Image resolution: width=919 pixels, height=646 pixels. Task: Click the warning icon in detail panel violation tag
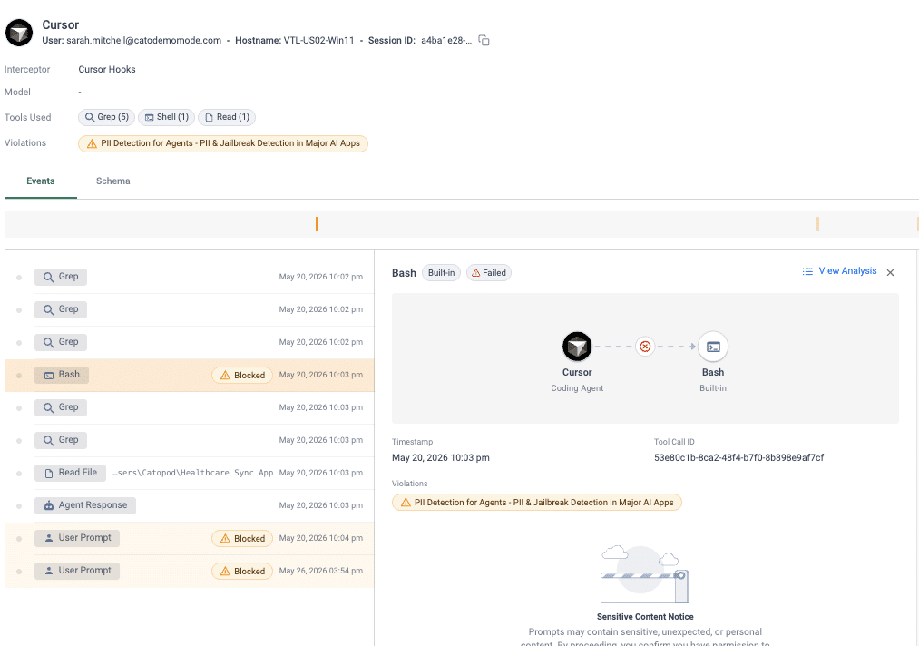click(x=406, y=503)
